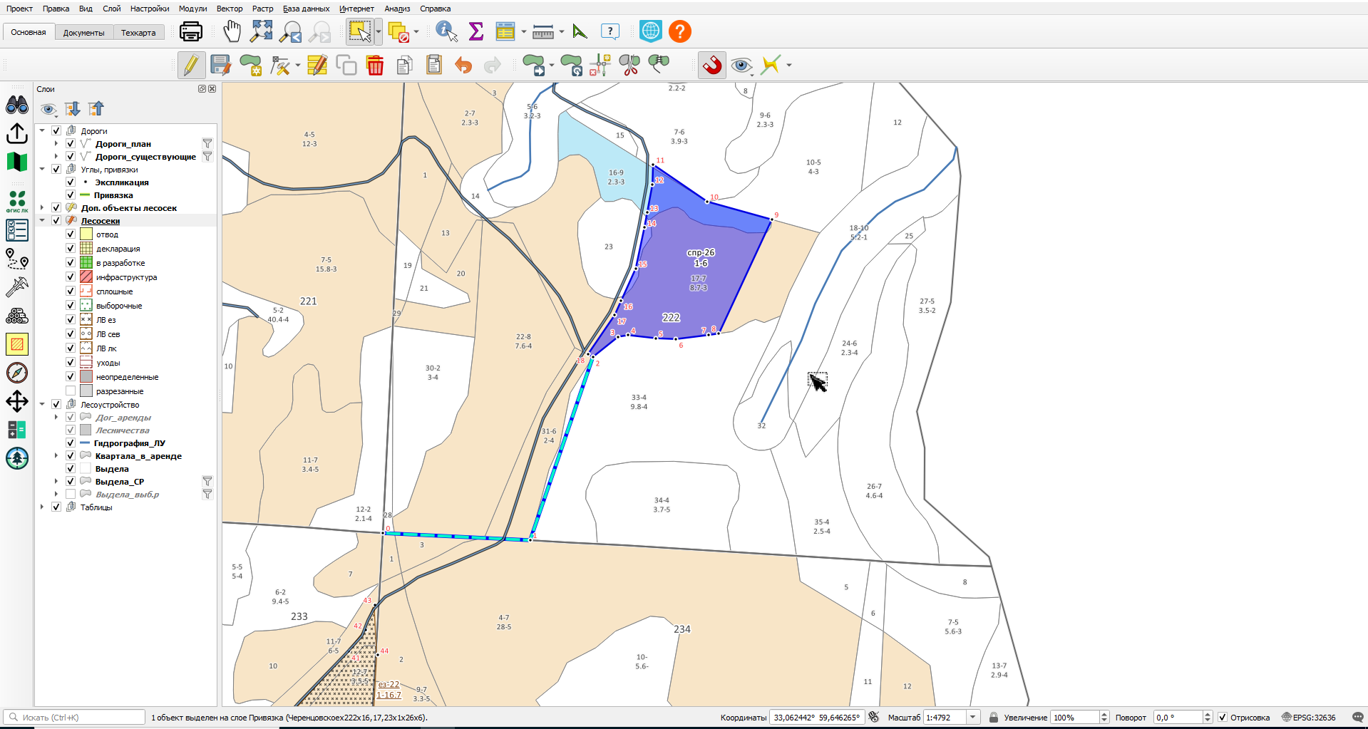The height and width of the screenshot is (729, 1368).
Task: Switch to the Техкарта tab
Action: (138, 33)
